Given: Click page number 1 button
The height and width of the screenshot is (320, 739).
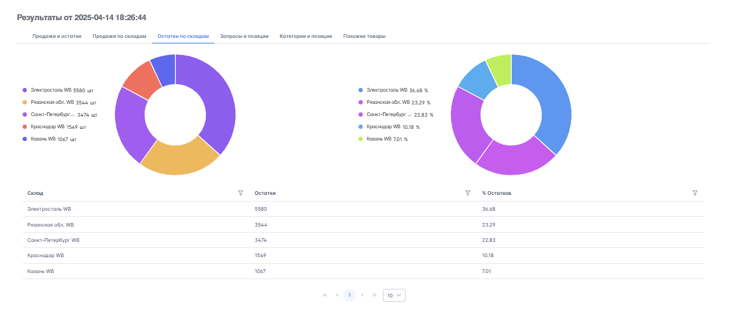Looking at the screenshot, I should tap(349, 295).
